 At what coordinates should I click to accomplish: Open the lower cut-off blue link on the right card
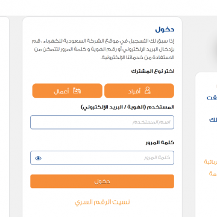tap(213, 120)
